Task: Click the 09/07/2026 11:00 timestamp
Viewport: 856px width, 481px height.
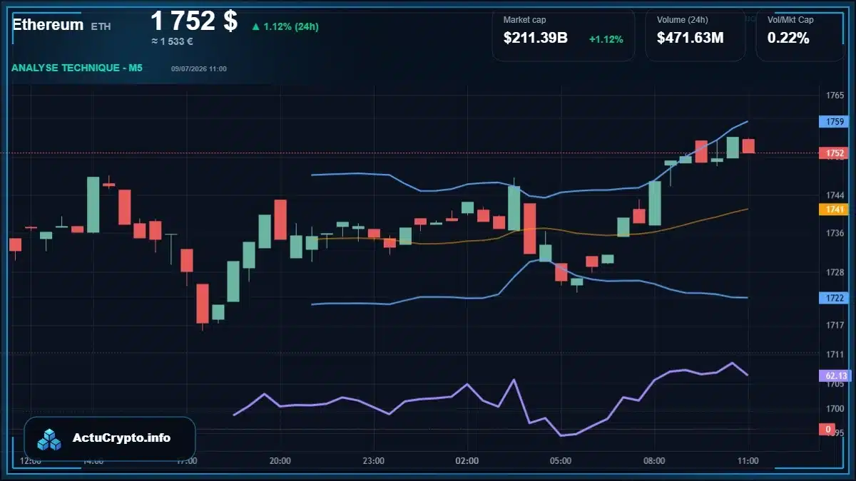Action: pos(199,68)
